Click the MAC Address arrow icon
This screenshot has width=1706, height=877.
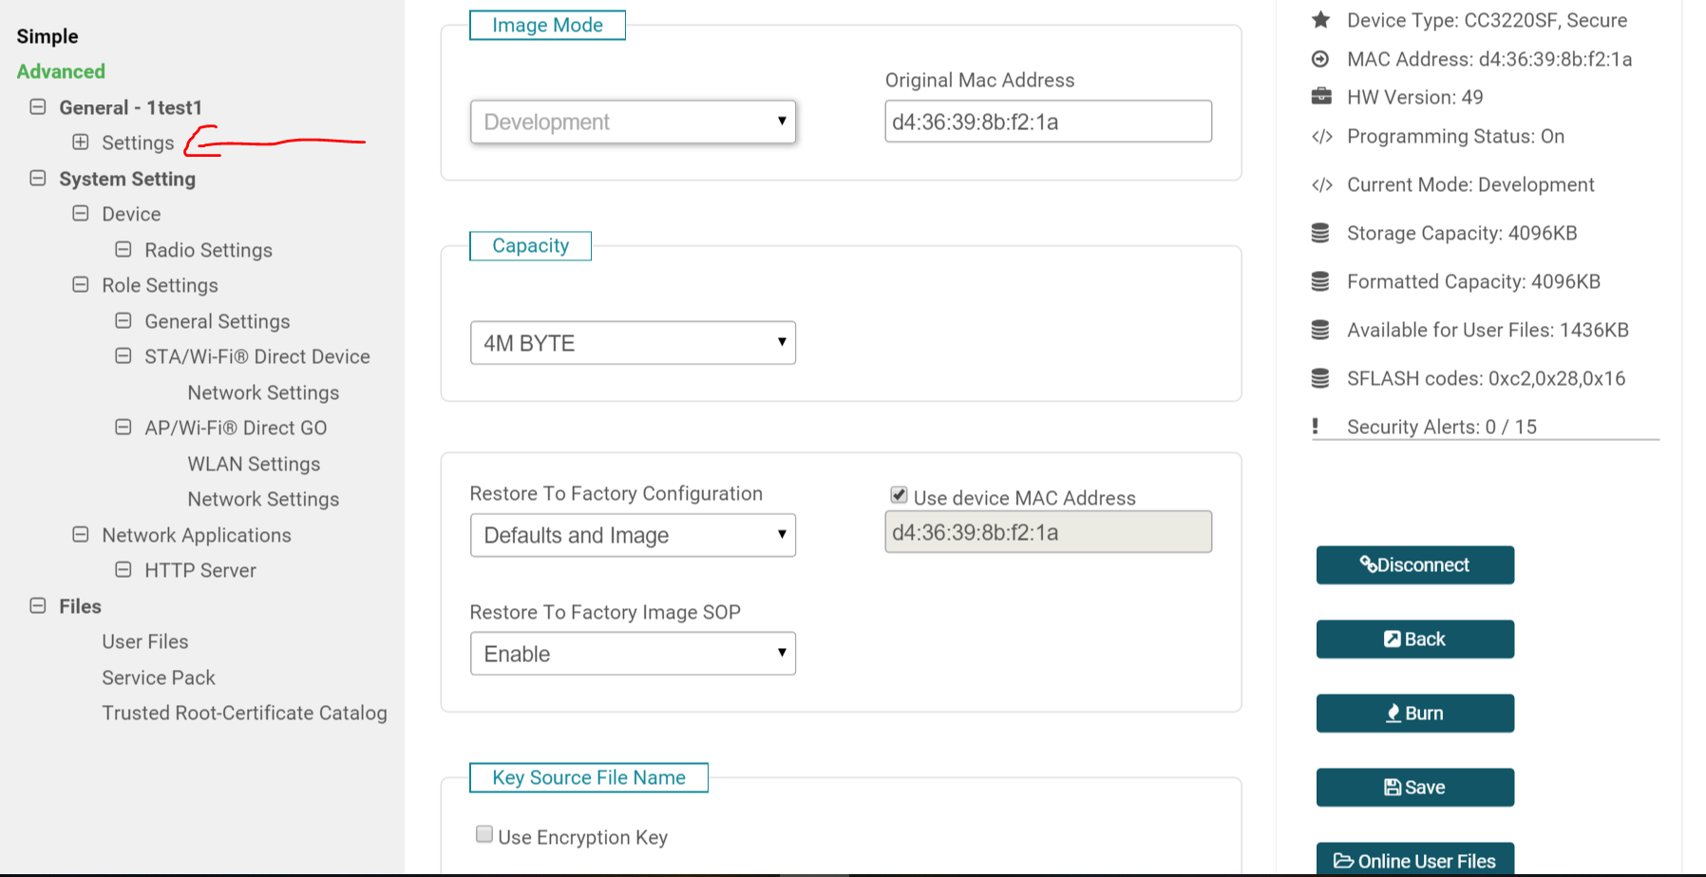1320,59
